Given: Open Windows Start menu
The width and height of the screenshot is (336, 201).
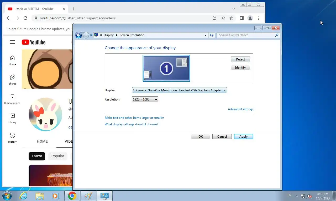Looking at the screenshot, I should (x=7, y=196).
